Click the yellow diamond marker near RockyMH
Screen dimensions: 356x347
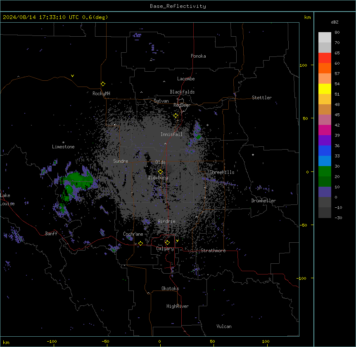(x=103, y=84)
